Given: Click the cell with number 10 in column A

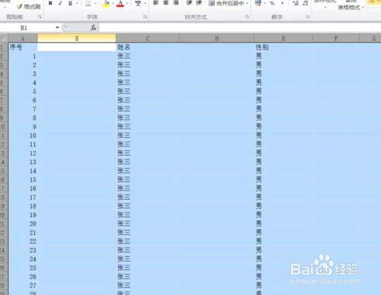Looking at the screenshot, I should pos(23,135).
